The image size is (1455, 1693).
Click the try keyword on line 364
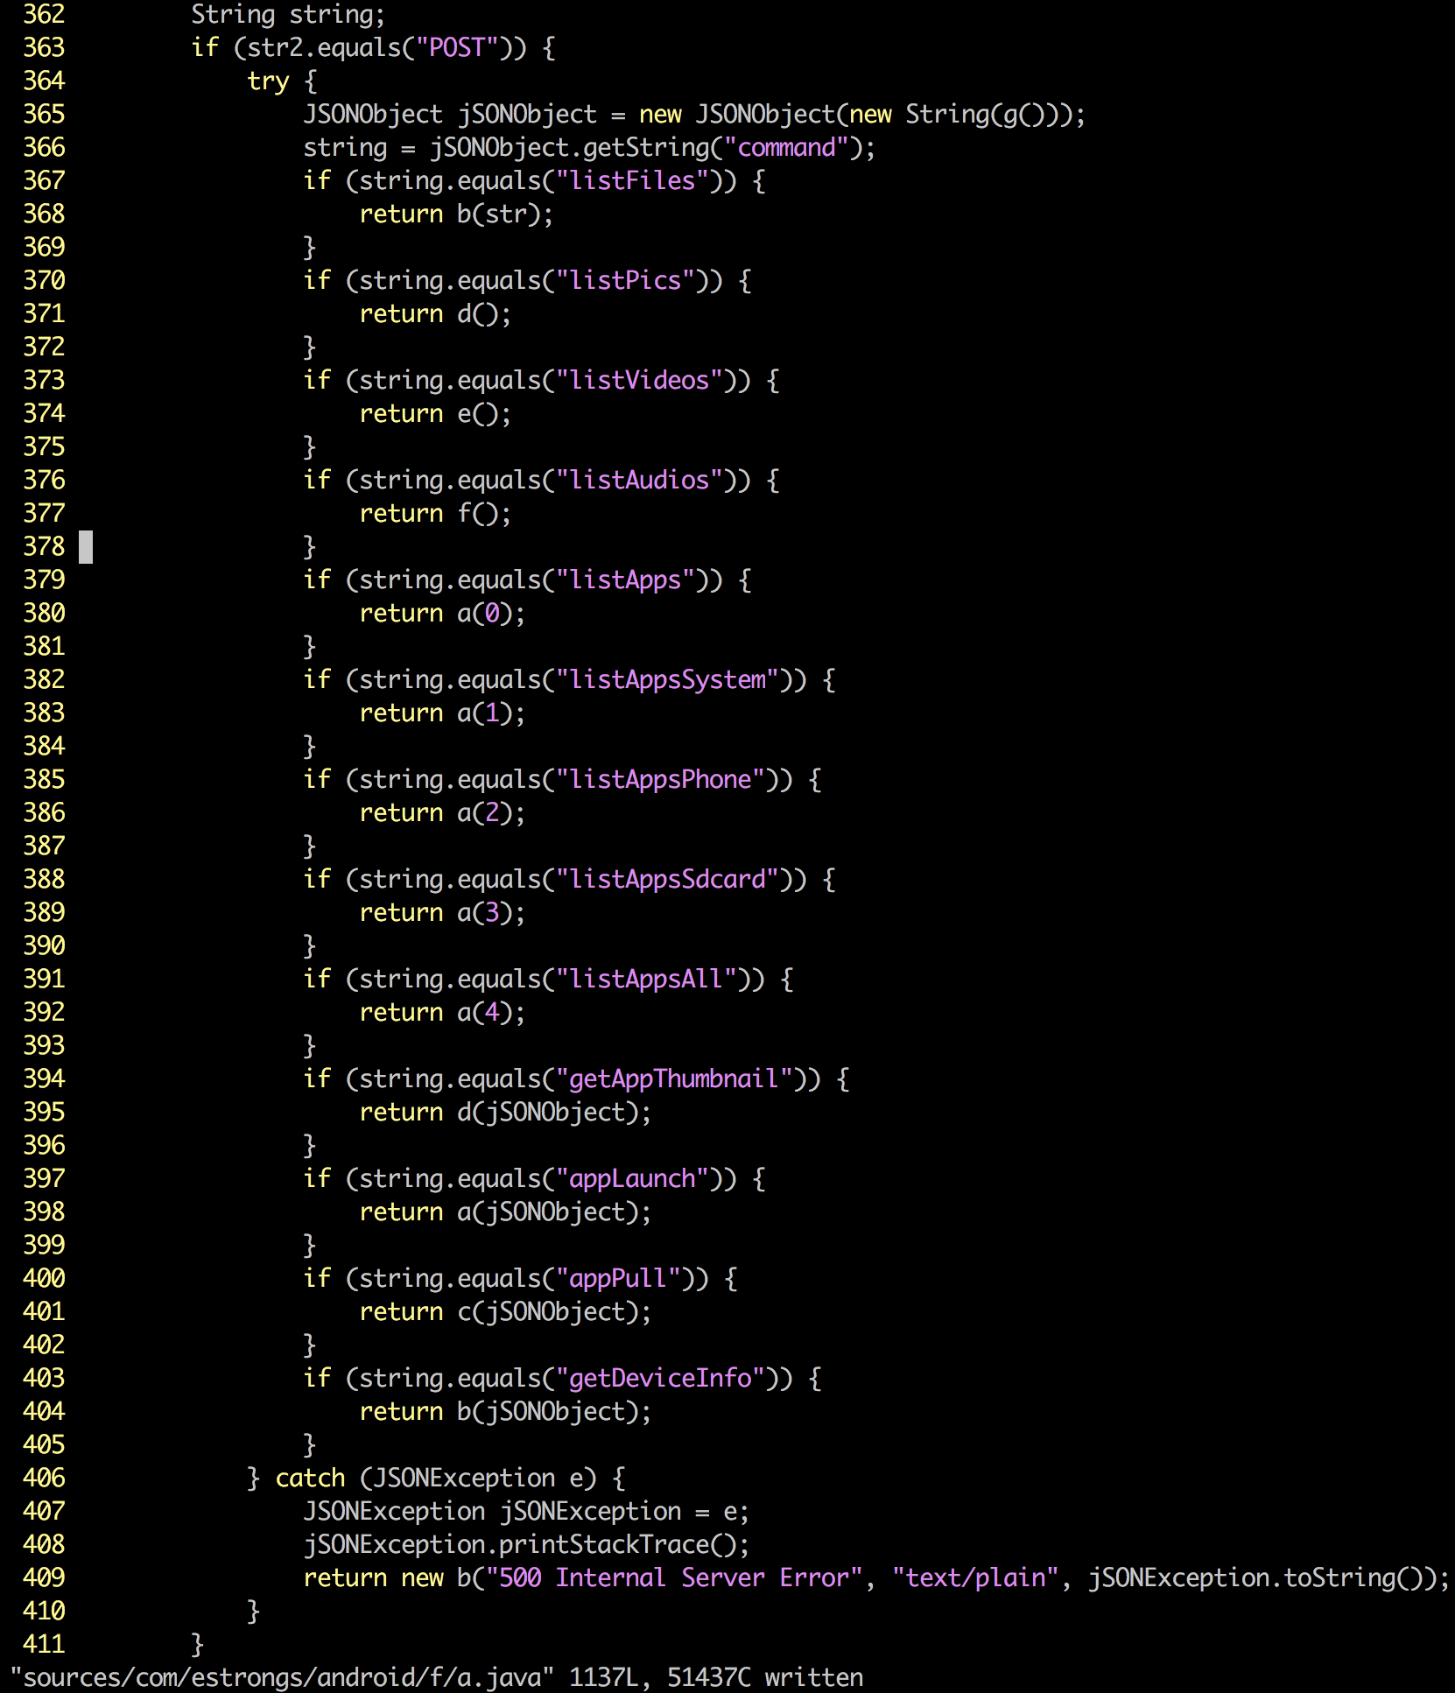tap(268, 81)
